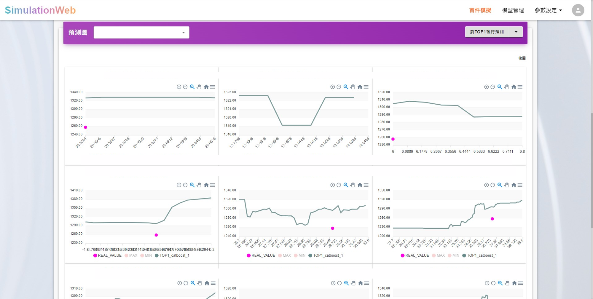The height and width of the screenshot is (299, 593).
Task: Select magnifier zoom on the 26.2 axis chart
Action: [346, 185]
